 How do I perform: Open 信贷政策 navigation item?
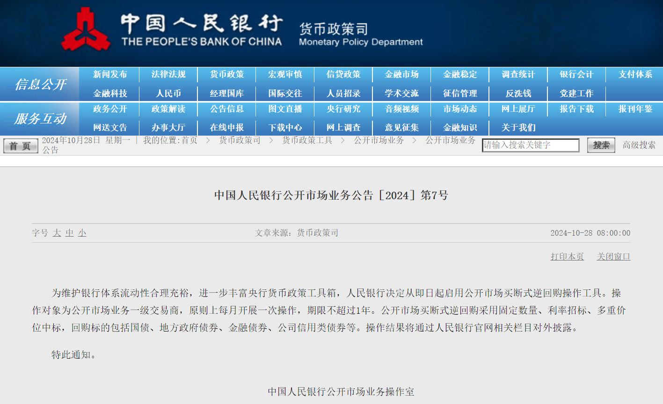point(343,74)
